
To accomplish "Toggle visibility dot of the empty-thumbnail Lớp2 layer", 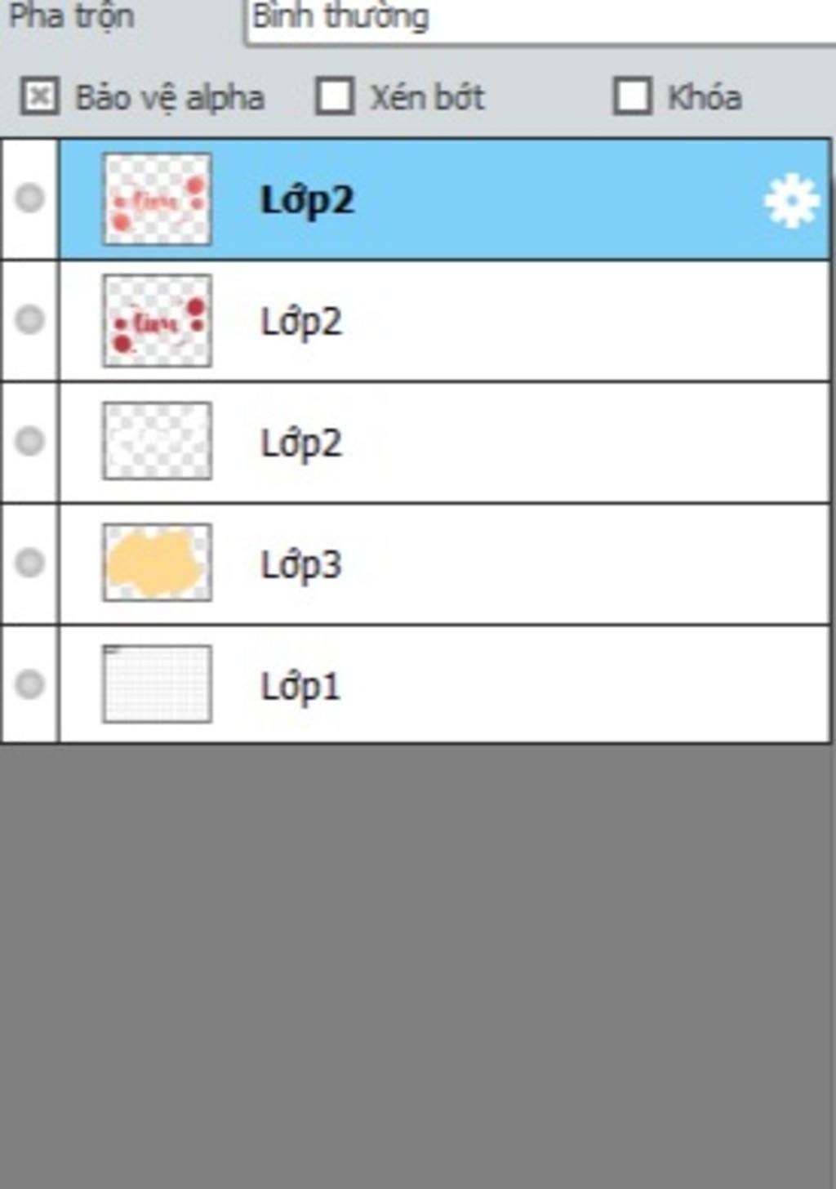I will (30, 441).
